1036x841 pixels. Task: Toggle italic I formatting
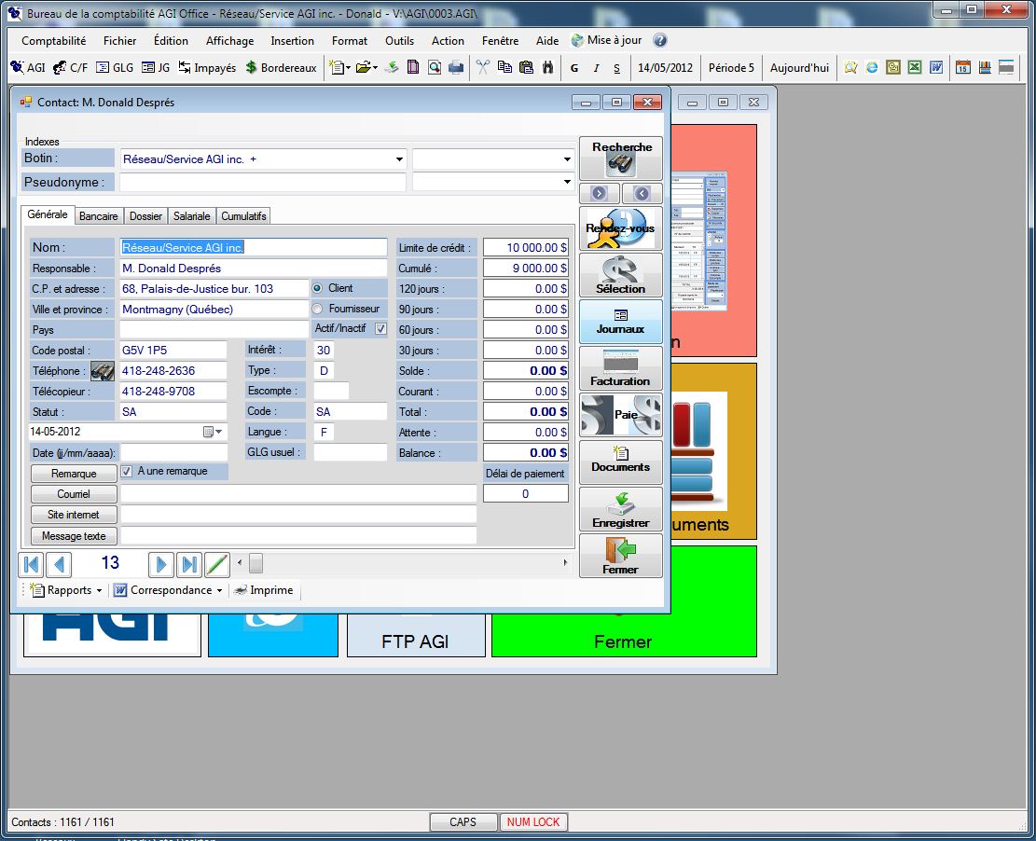click(x=596, y=68)
